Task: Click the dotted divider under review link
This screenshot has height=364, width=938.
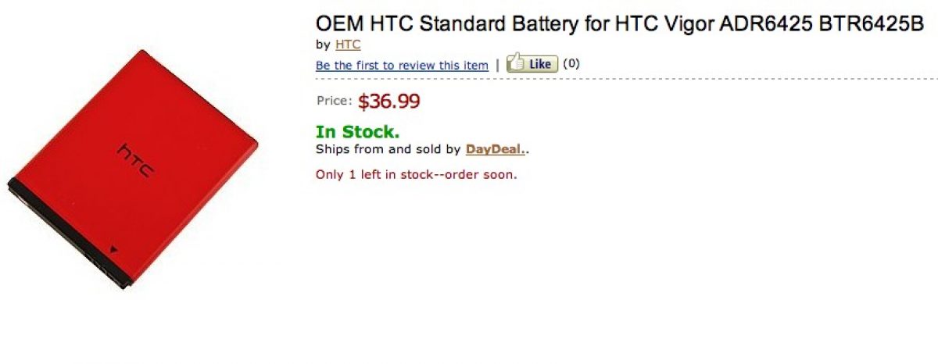Action: click(625, 79)
